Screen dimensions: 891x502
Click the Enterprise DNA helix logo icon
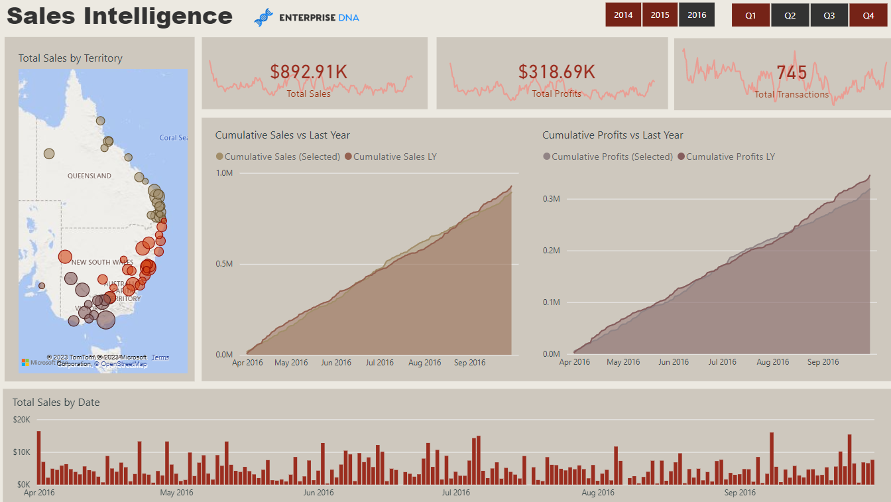click(263, 17)
